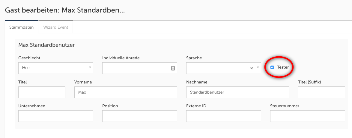Click the Externe ID field
This screenshot has width=352, height=138.
pyautogui.click(x=223, y=116)
